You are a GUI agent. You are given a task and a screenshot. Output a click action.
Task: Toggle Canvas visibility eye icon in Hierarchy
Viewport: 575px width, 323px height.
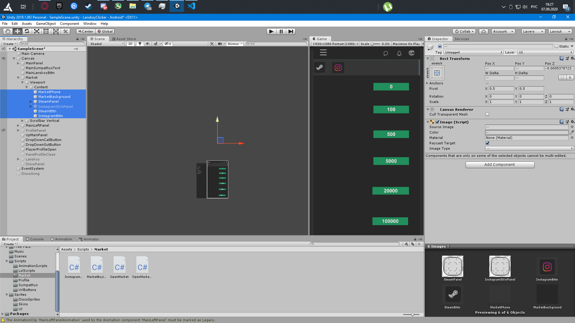[4, 58]
